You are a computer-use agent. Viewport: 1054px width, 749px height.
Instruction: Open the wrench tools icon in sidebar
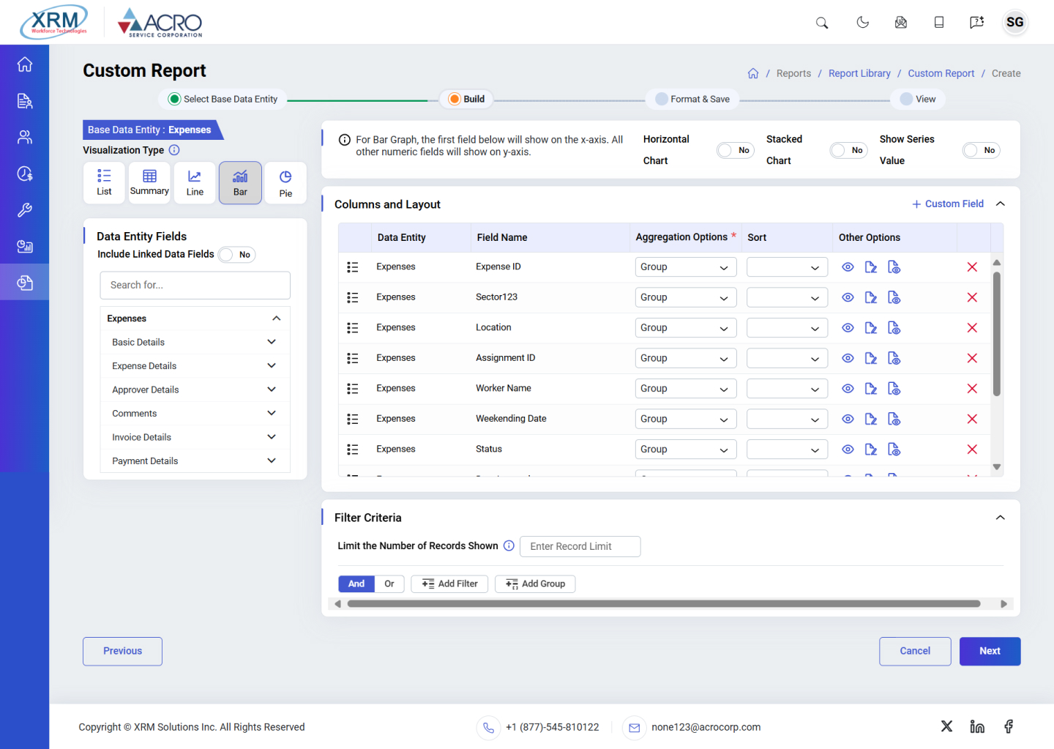tap(25, 210)
